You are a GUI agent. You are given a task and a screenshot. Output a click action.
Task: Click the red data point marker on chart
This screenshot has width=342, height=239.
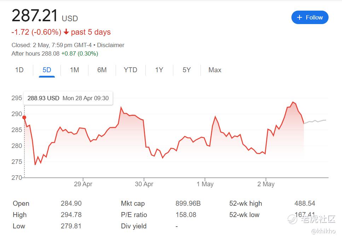24,117
